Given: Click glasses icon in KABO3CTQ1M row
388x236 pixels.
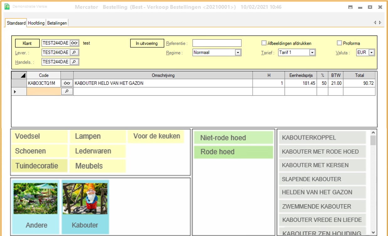Looking at the screenshot, I should tap(67, 83).
